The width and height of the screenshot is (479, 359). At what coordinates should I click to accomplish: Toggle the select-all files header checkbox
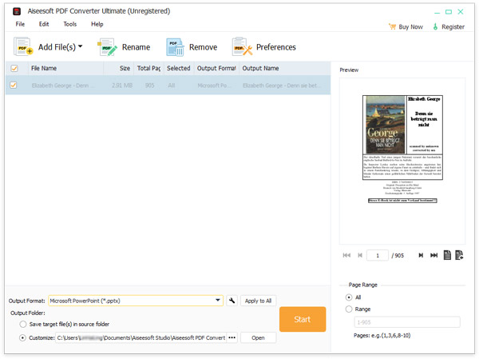coord(14,69)
